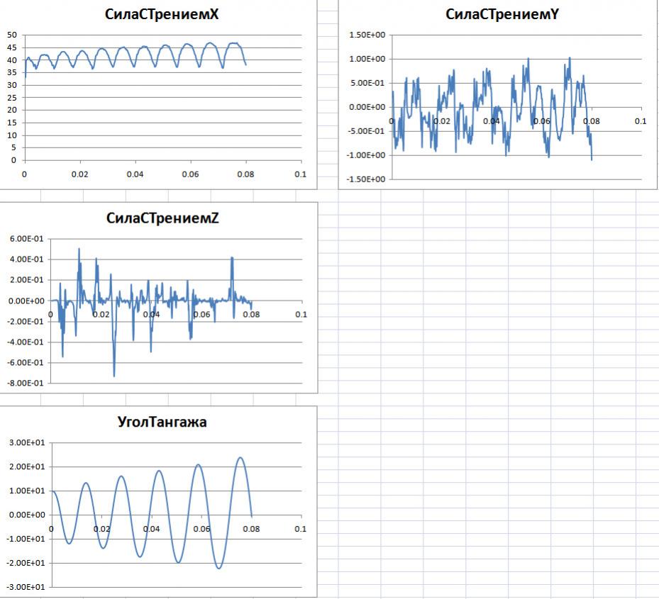659x599 pixels.
Task: Select the 25 label on СилаСТрениемX axis
Action: [11, 98]
